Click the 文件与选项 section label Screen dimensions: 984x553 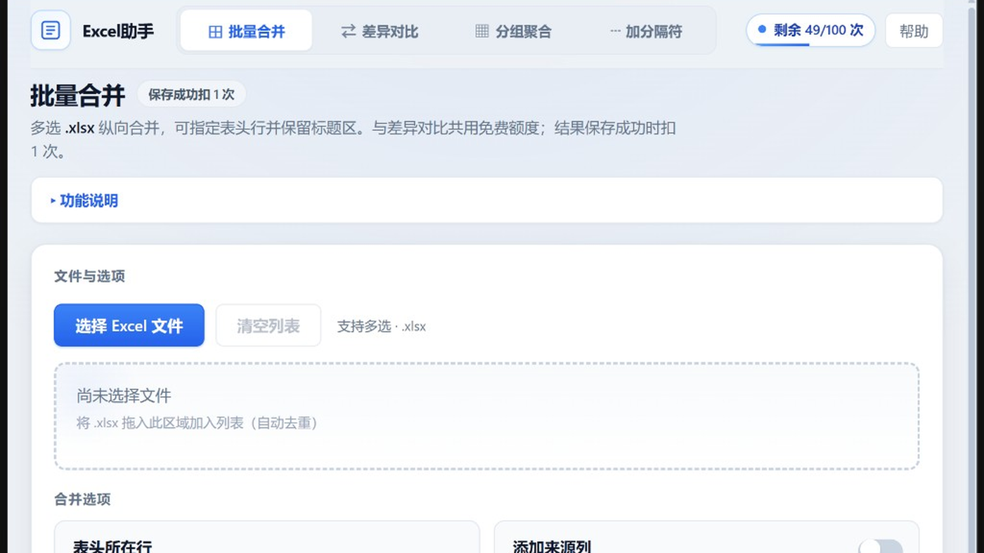[89, 276]
